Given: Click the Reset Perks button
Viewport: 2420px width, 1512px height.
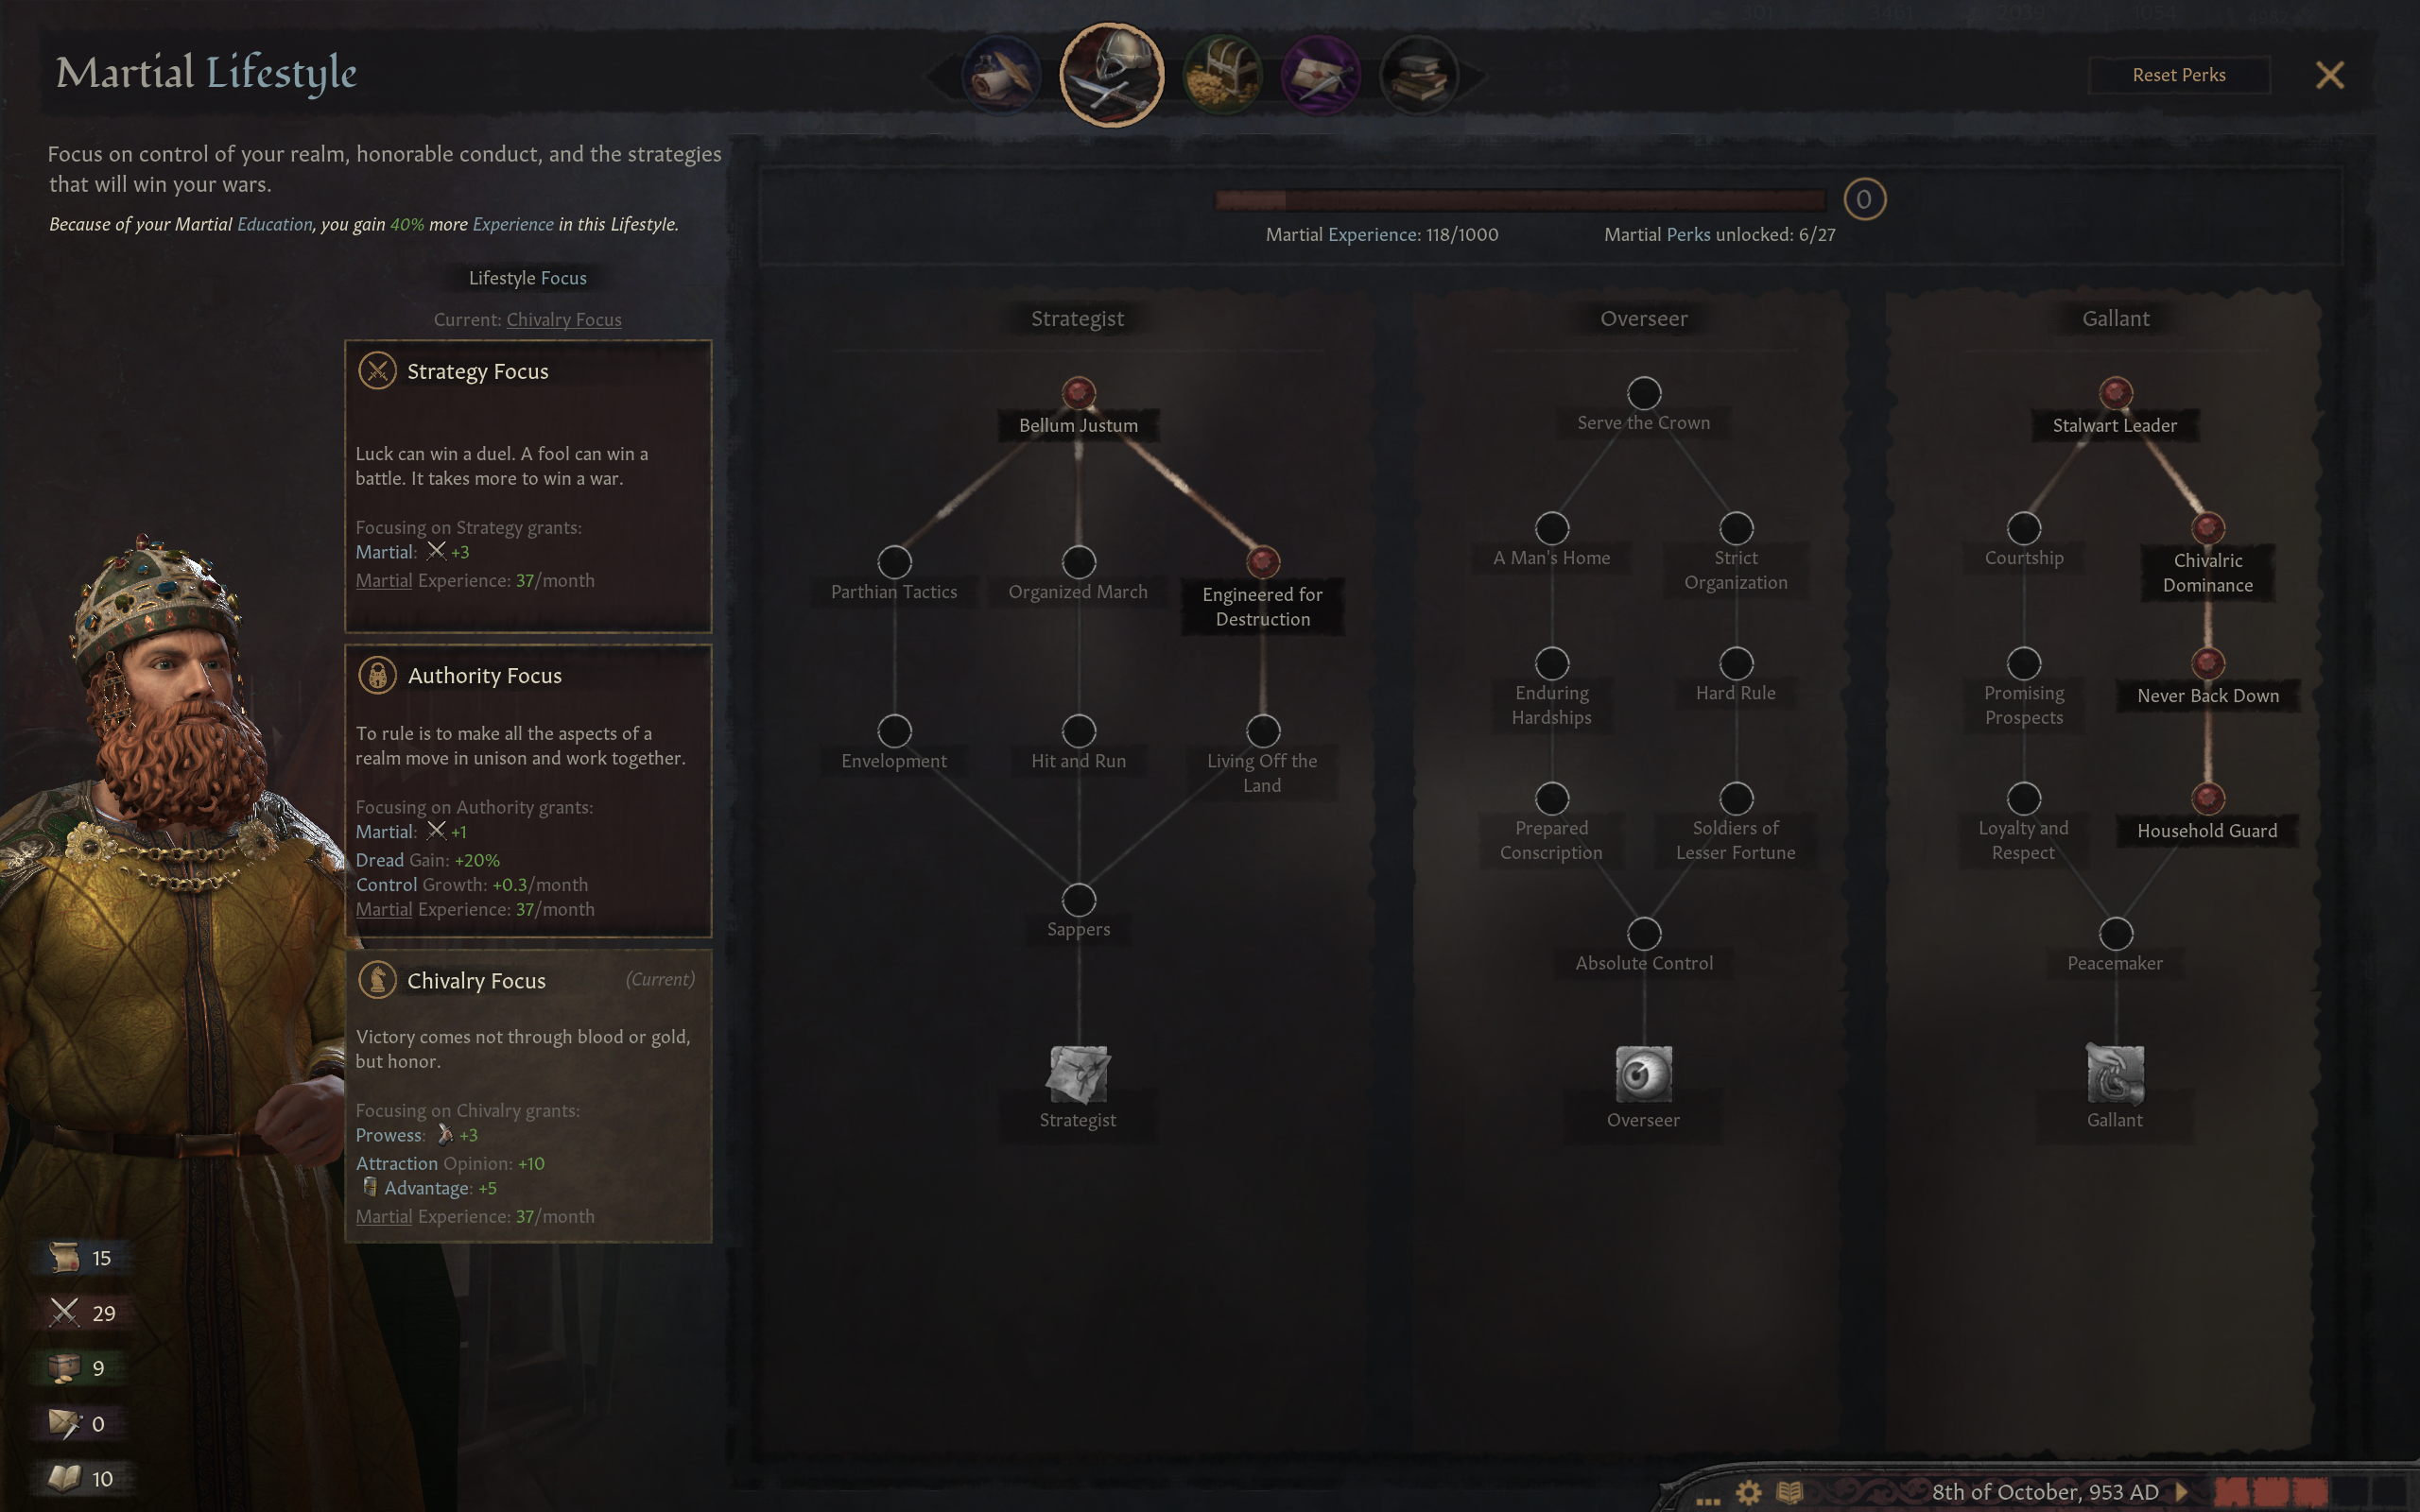Looking at the screenshot, I should pyautogui.click(x=2179, y=75).
